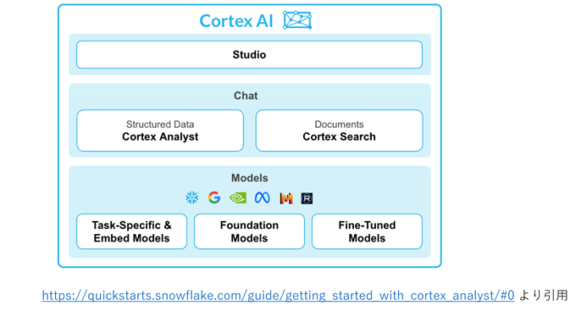The width and height of the screenshot is (576, 311).
Task: Click the Structured Data label
Action: [160, 125]
